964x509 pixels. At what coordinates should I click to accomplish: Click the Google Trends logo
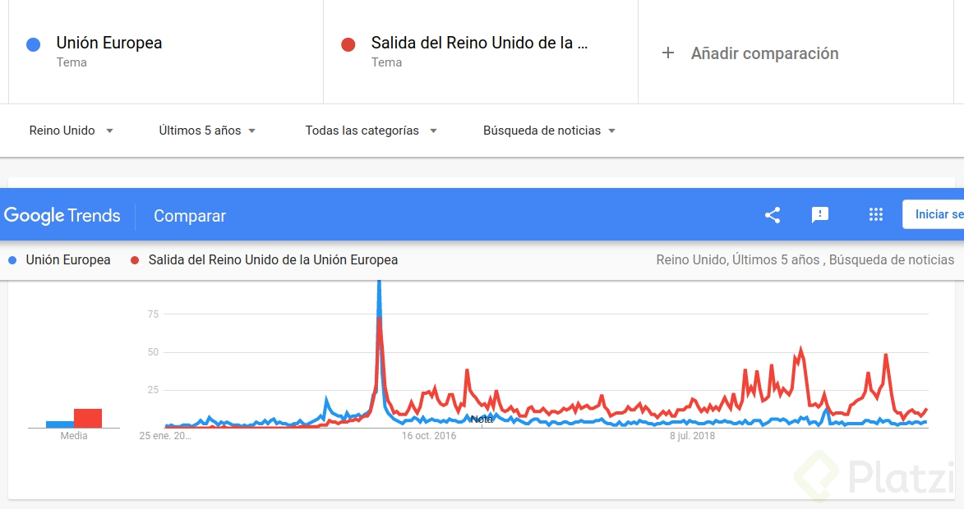pyautogui.click(x=62, y=216)
